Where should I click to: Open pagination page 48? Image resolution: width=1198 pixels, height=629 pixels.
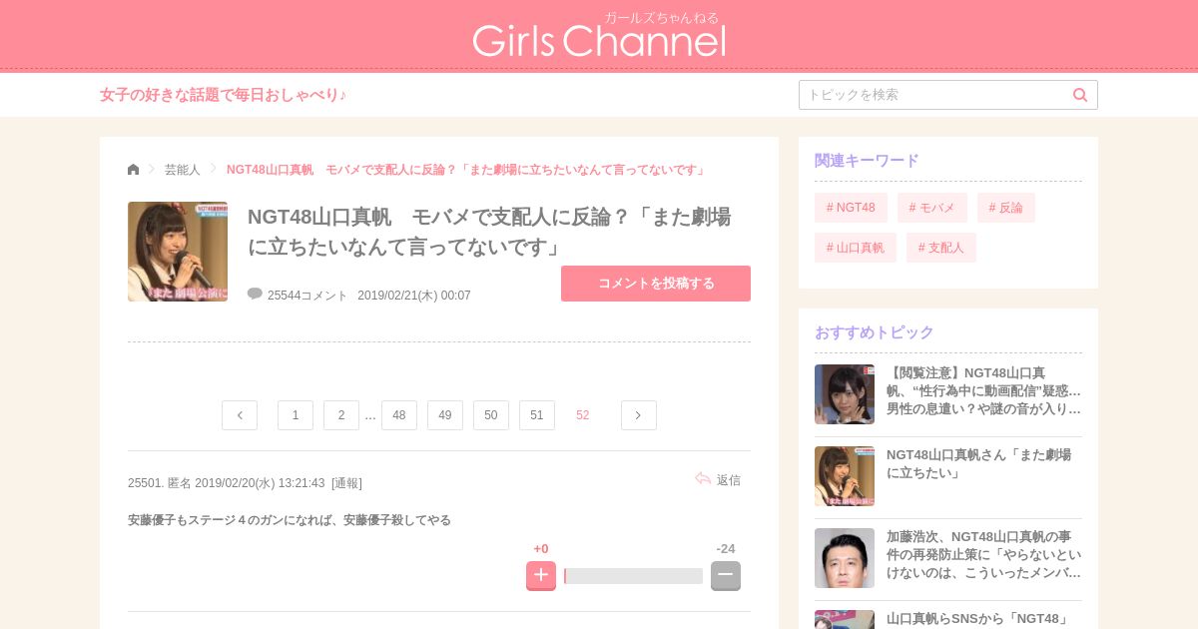click(399, 415)
